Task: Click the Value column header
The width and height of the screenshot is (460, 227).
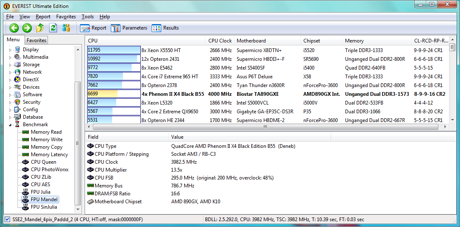Action: (x=250, y=137)
